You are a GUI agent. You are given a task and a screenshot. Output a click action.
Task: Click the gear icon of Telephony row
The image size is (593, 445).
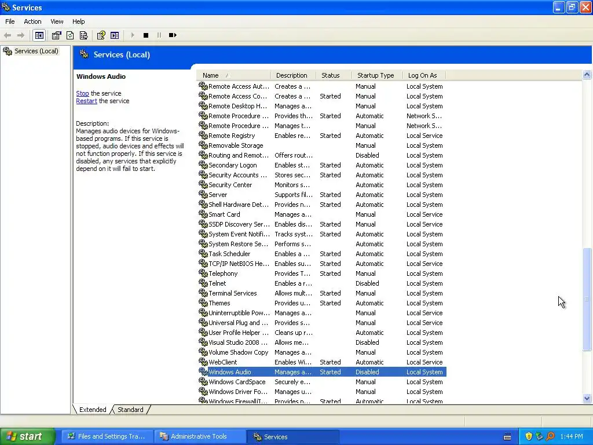203,273
